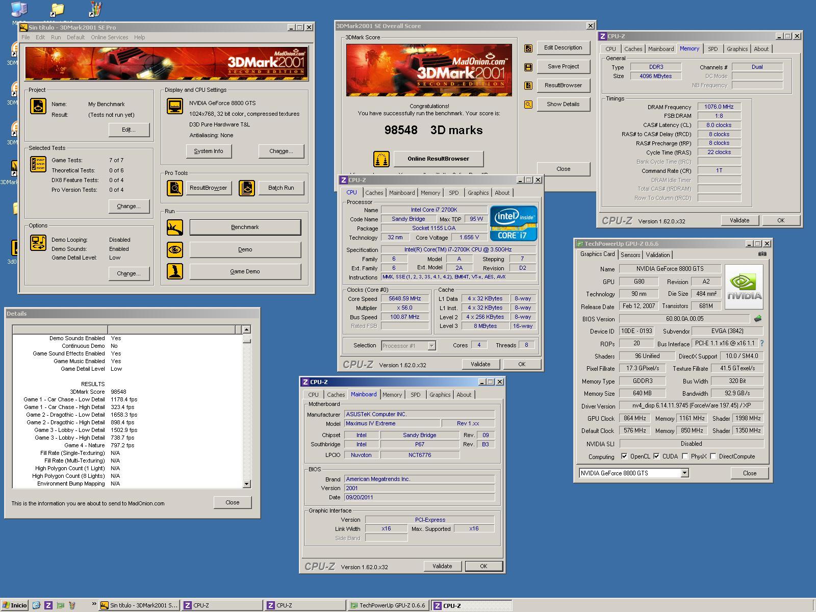Open the Online Services menu

[x=110, y=37]
